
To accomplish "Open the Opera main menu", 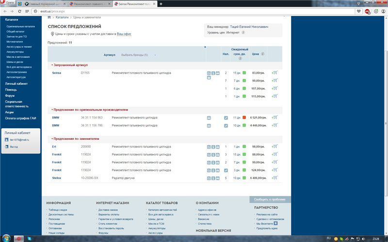I will (x=7, y=3).
